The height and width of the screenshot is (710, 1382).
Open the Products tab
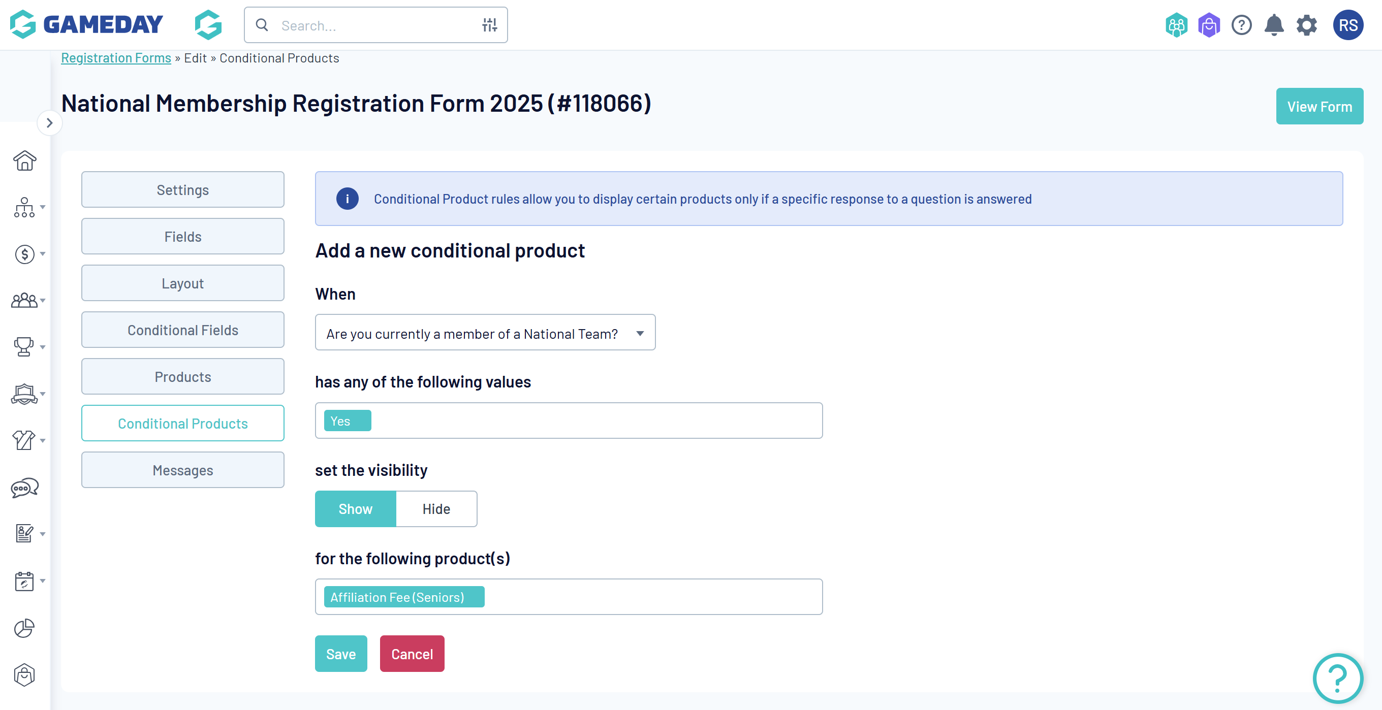tap(182, 376)
